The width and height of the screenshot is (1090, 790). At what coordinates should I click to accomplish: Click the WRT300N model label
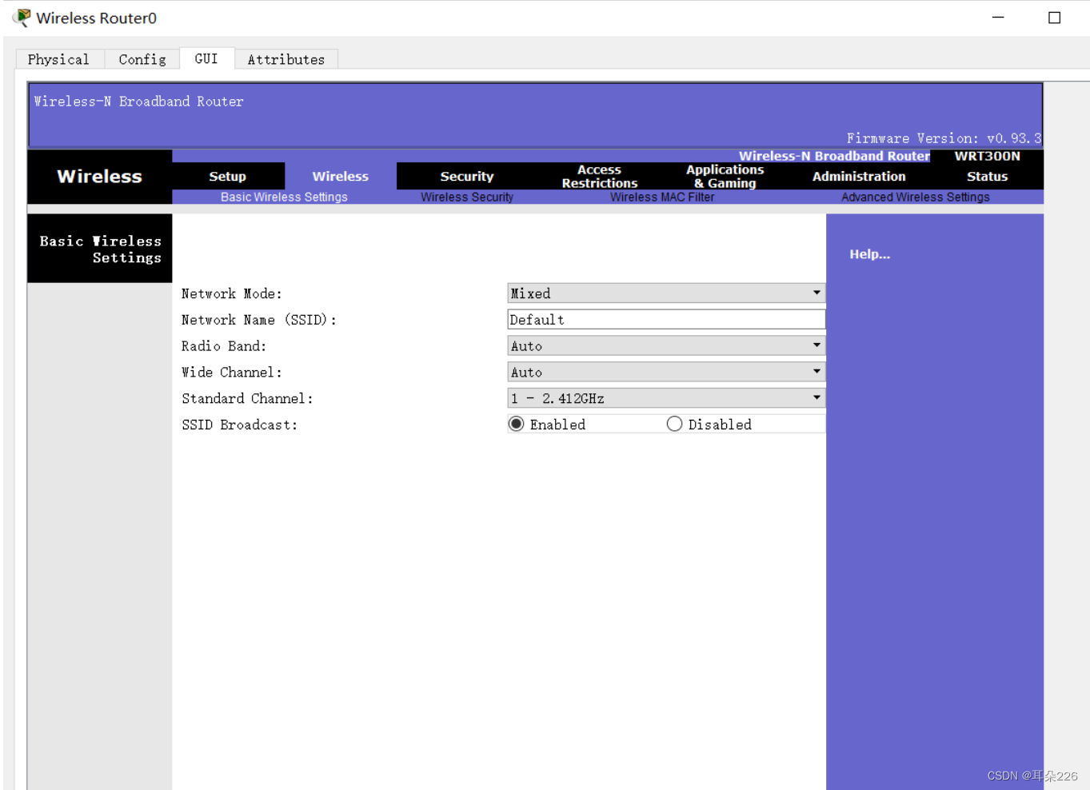987,156
